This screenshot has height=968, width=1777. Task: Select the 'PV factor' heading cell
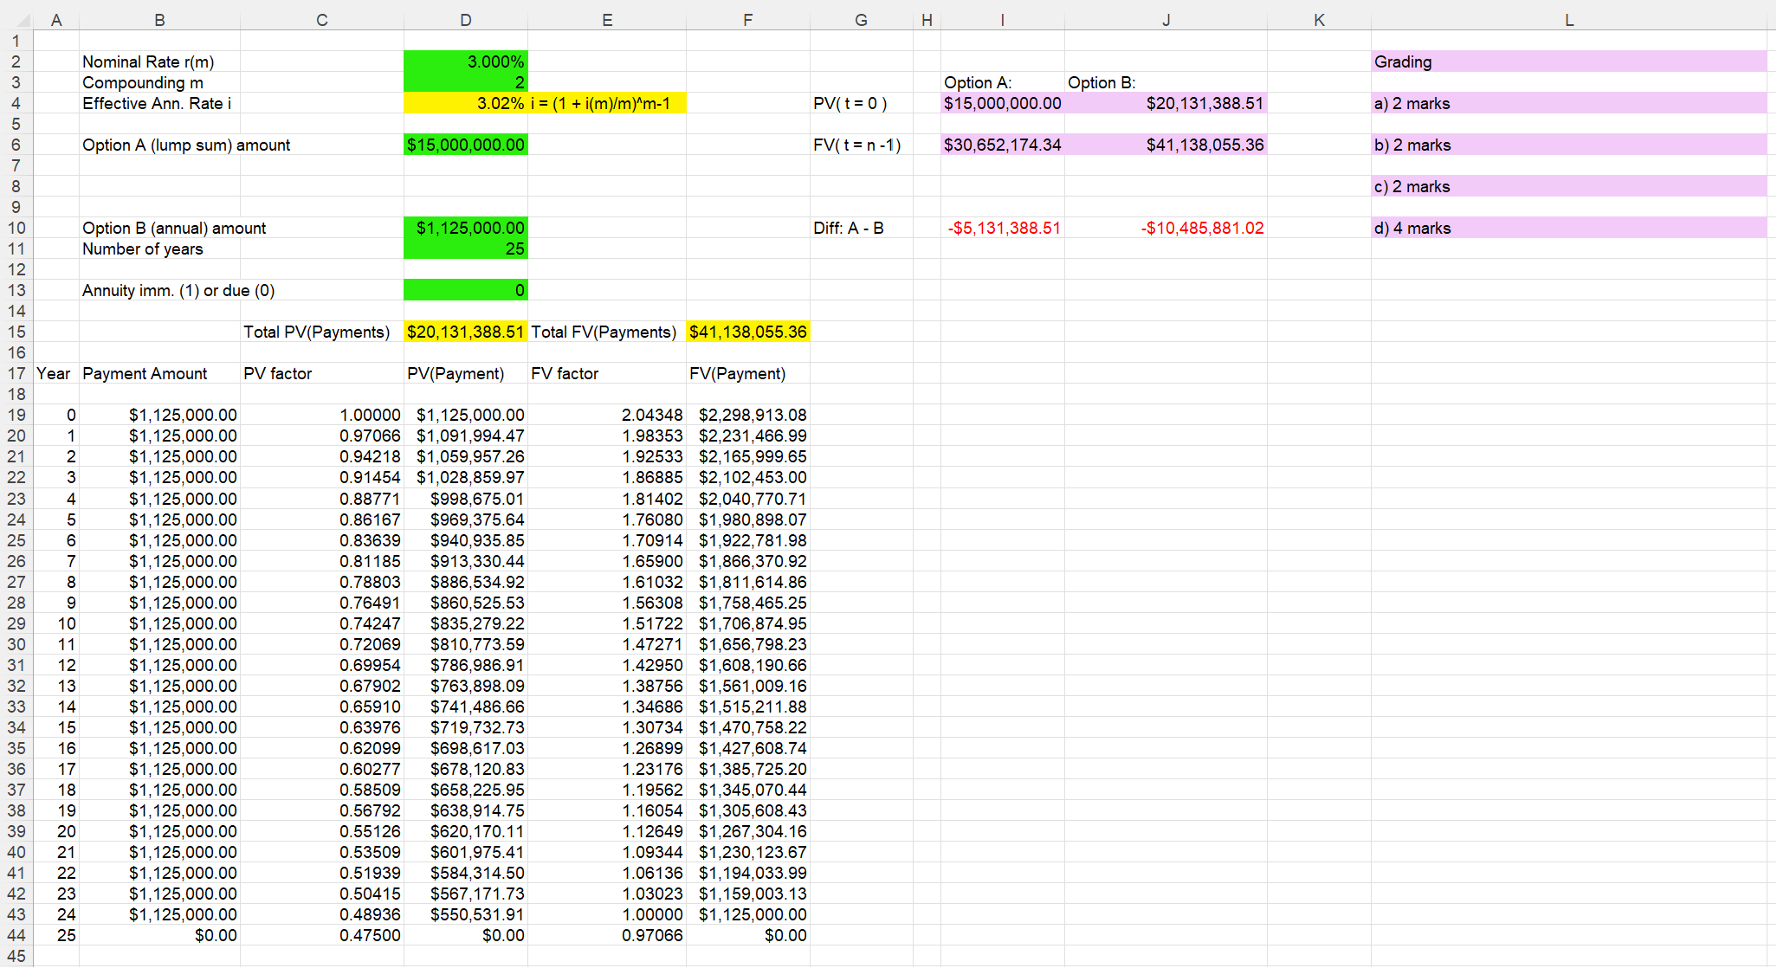(x=322, y=373)
